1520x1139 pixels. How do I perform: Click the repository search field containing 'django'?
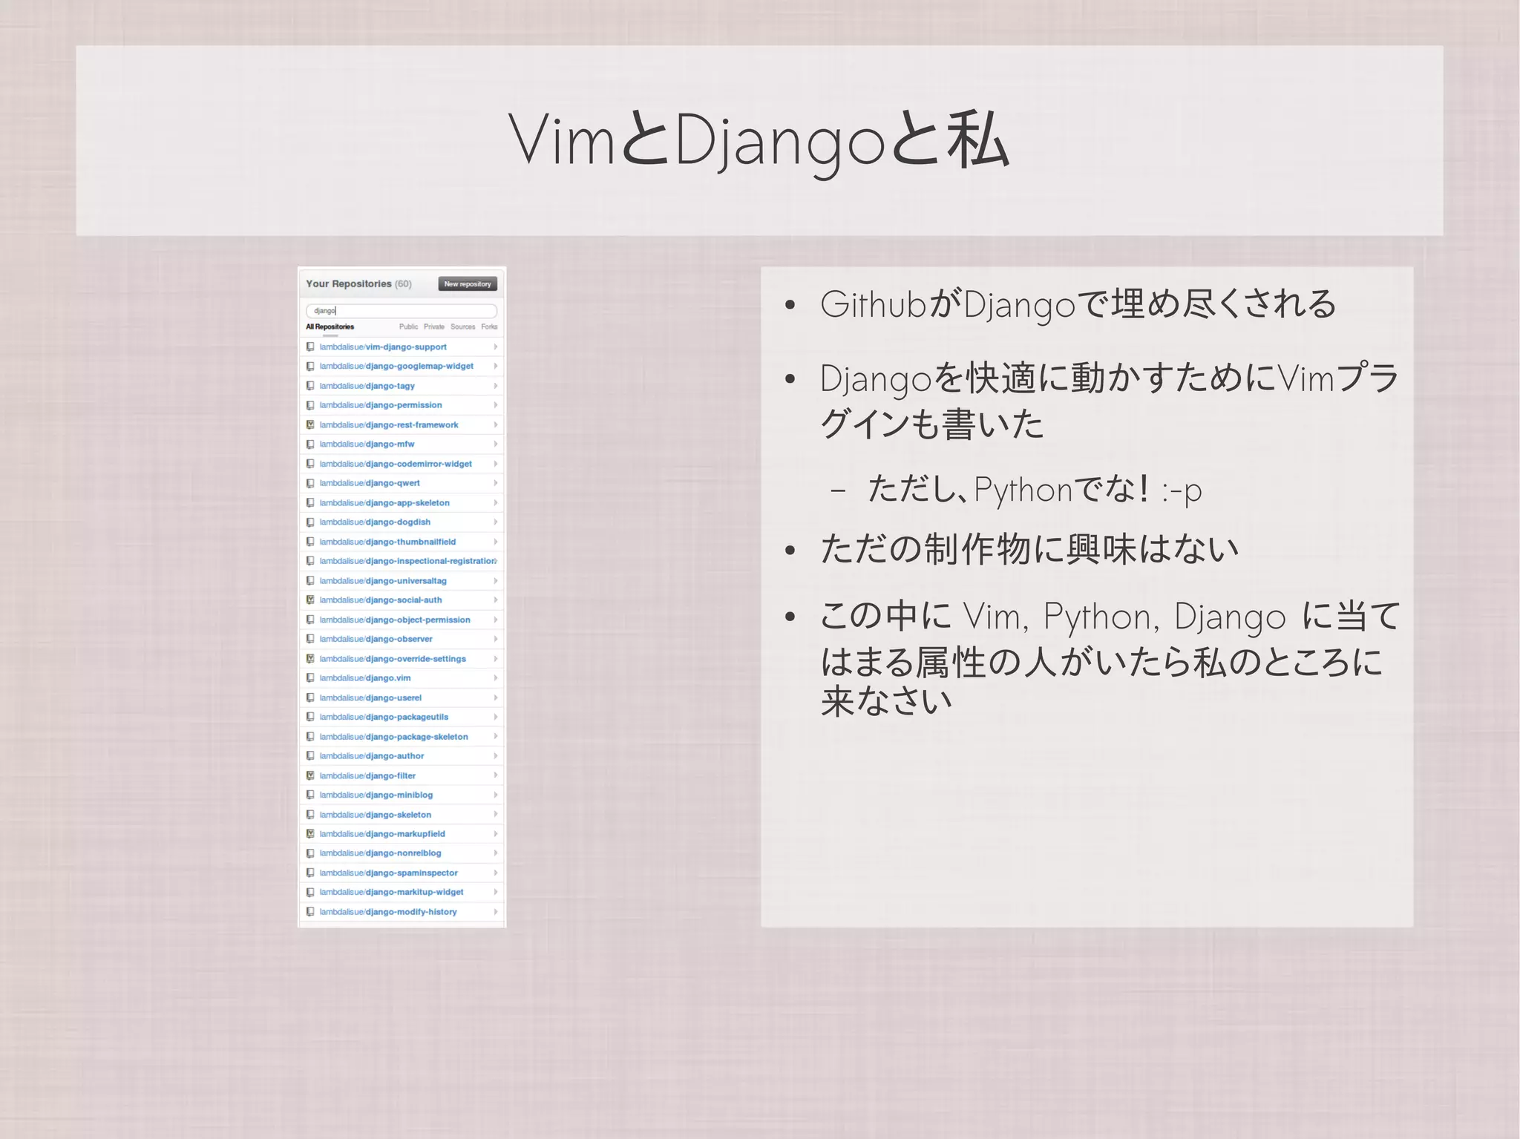[402, 311]
